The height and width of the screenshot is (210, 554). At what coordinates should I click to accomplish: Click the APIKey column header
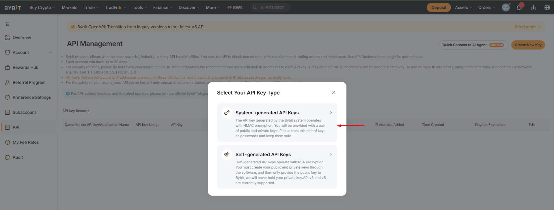coord(177,125)
